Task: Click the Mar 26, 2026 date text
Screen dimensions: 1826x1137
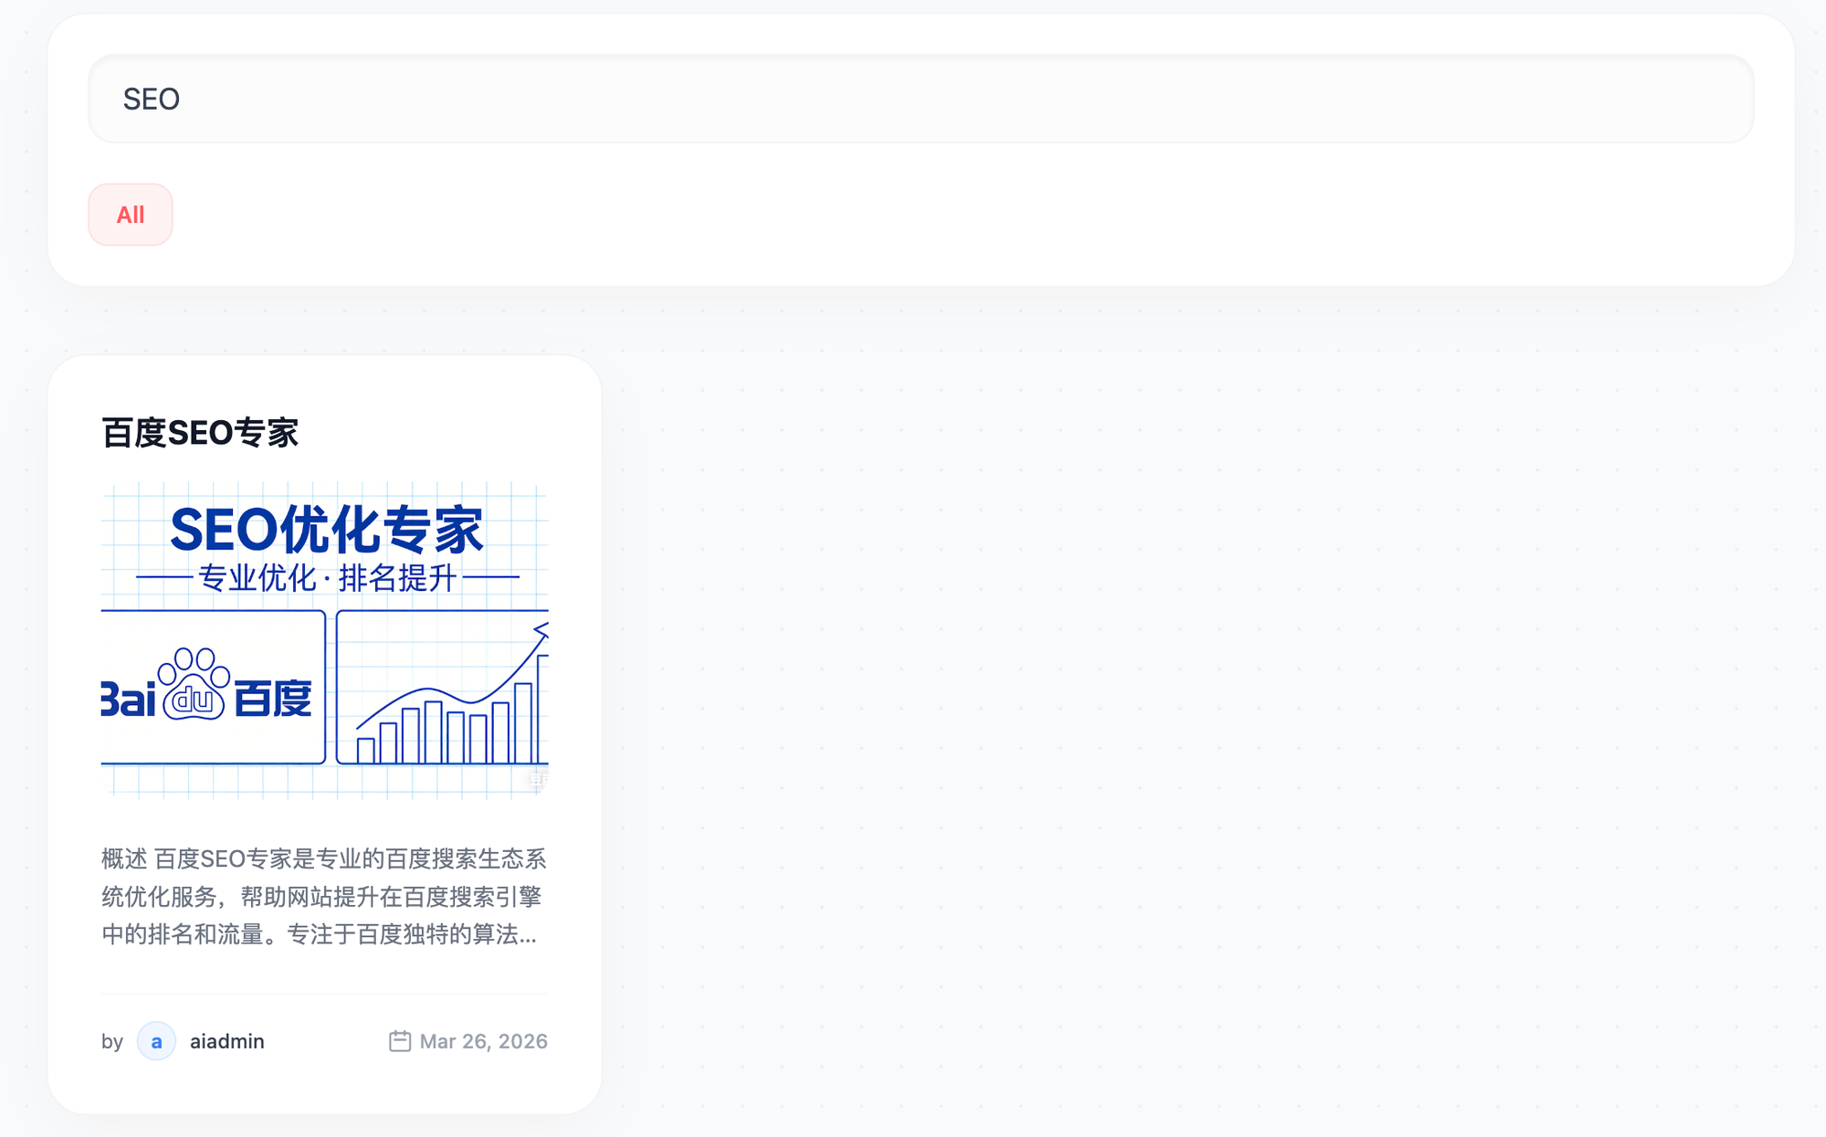Action: [x=483, y=1041]
